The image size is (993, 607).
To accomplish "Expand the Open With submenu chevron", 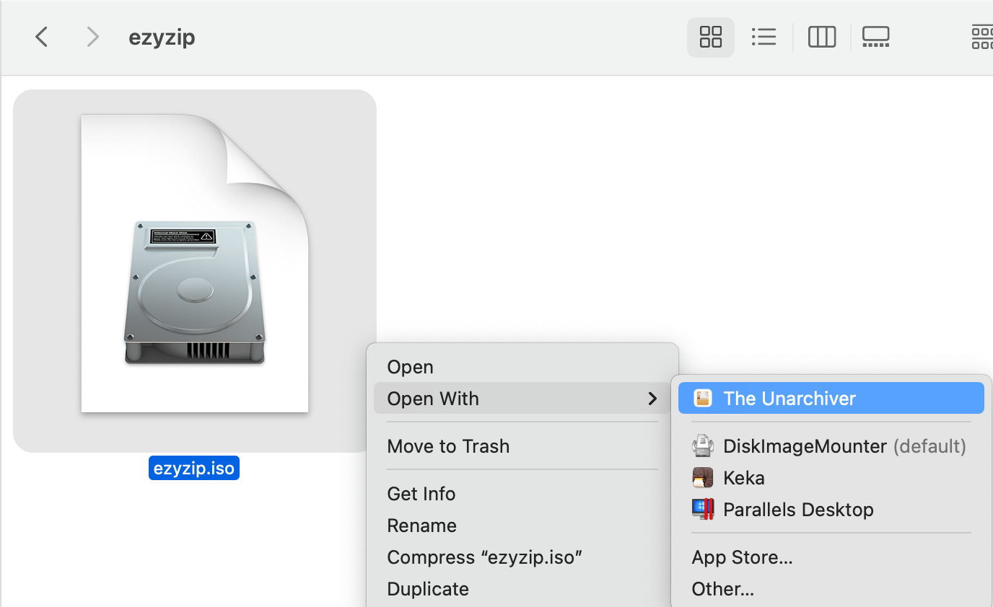I will pos(652,398).
